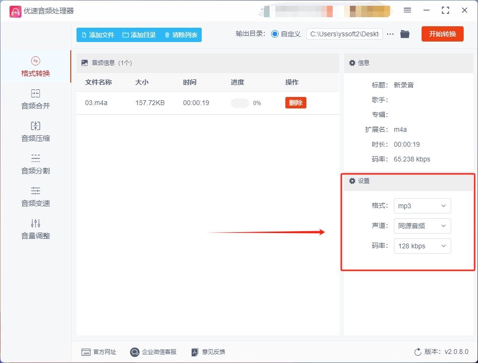
Task: Open the 音量调整 (volume adjust) tool
Action: click(34, 229)
